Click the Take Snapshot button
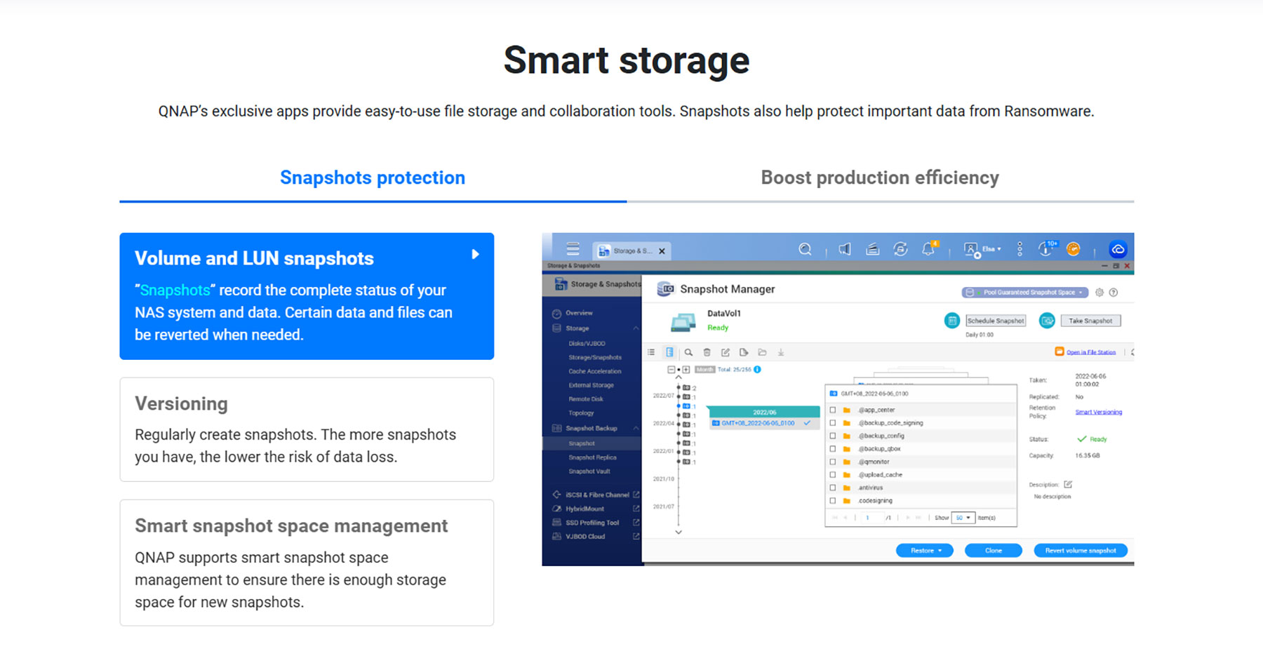The image size is (1263, 670). click(1090, 321)
